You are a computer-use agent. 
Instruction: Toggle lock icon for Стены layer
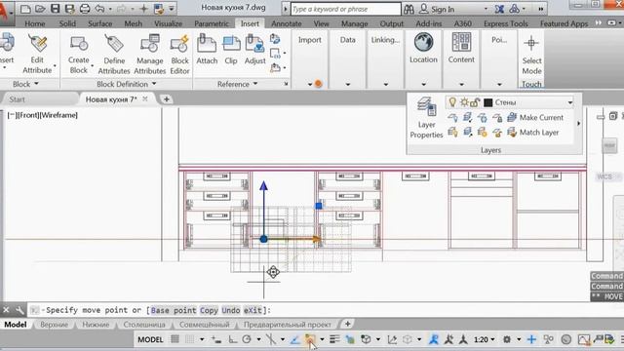point(475,102)
